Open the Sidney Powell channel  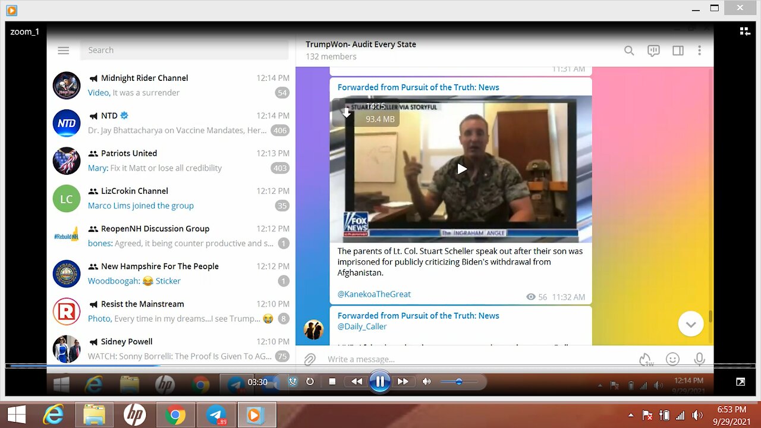171,348
